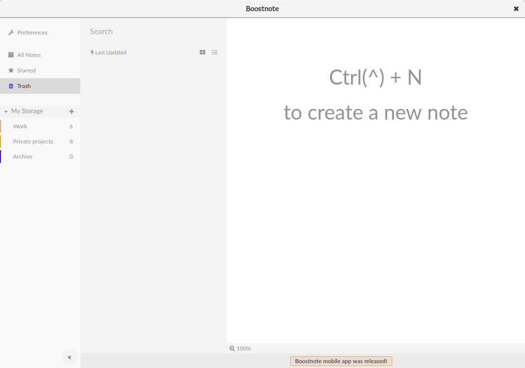The width and height of the screenshot is (525, 368).
Task: Click the purple color bar of Archive folder
Action: [0, 157]
